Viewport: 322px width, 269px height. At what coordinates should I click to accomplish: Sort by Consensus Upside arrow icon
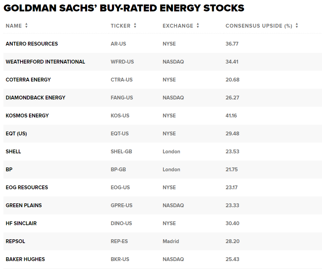[297, 26]
